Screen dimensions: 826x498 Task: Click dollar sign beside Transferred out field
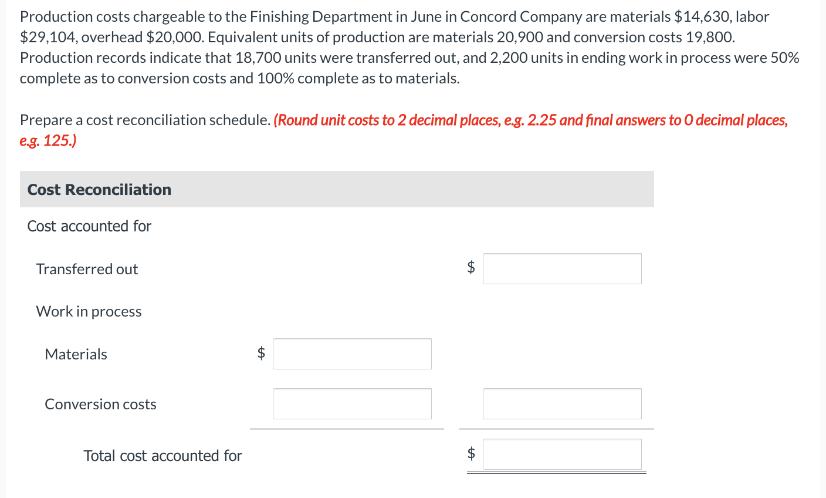point(470,268)
